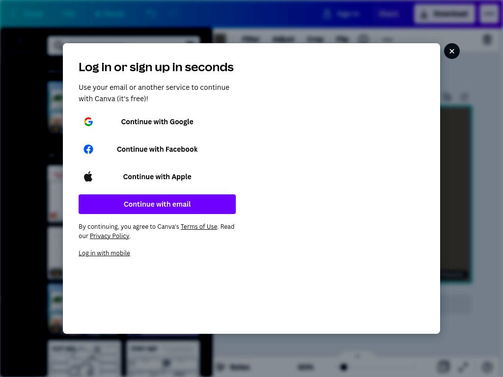
Task: Close the login dialog with the X button
Action: pos(452,51)
